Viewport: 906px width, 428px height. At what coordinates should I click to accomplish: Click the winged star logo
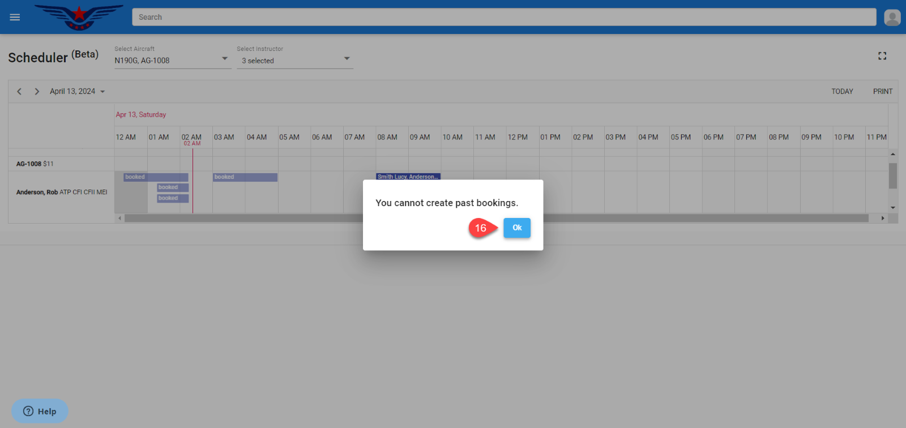pos(79,17)
